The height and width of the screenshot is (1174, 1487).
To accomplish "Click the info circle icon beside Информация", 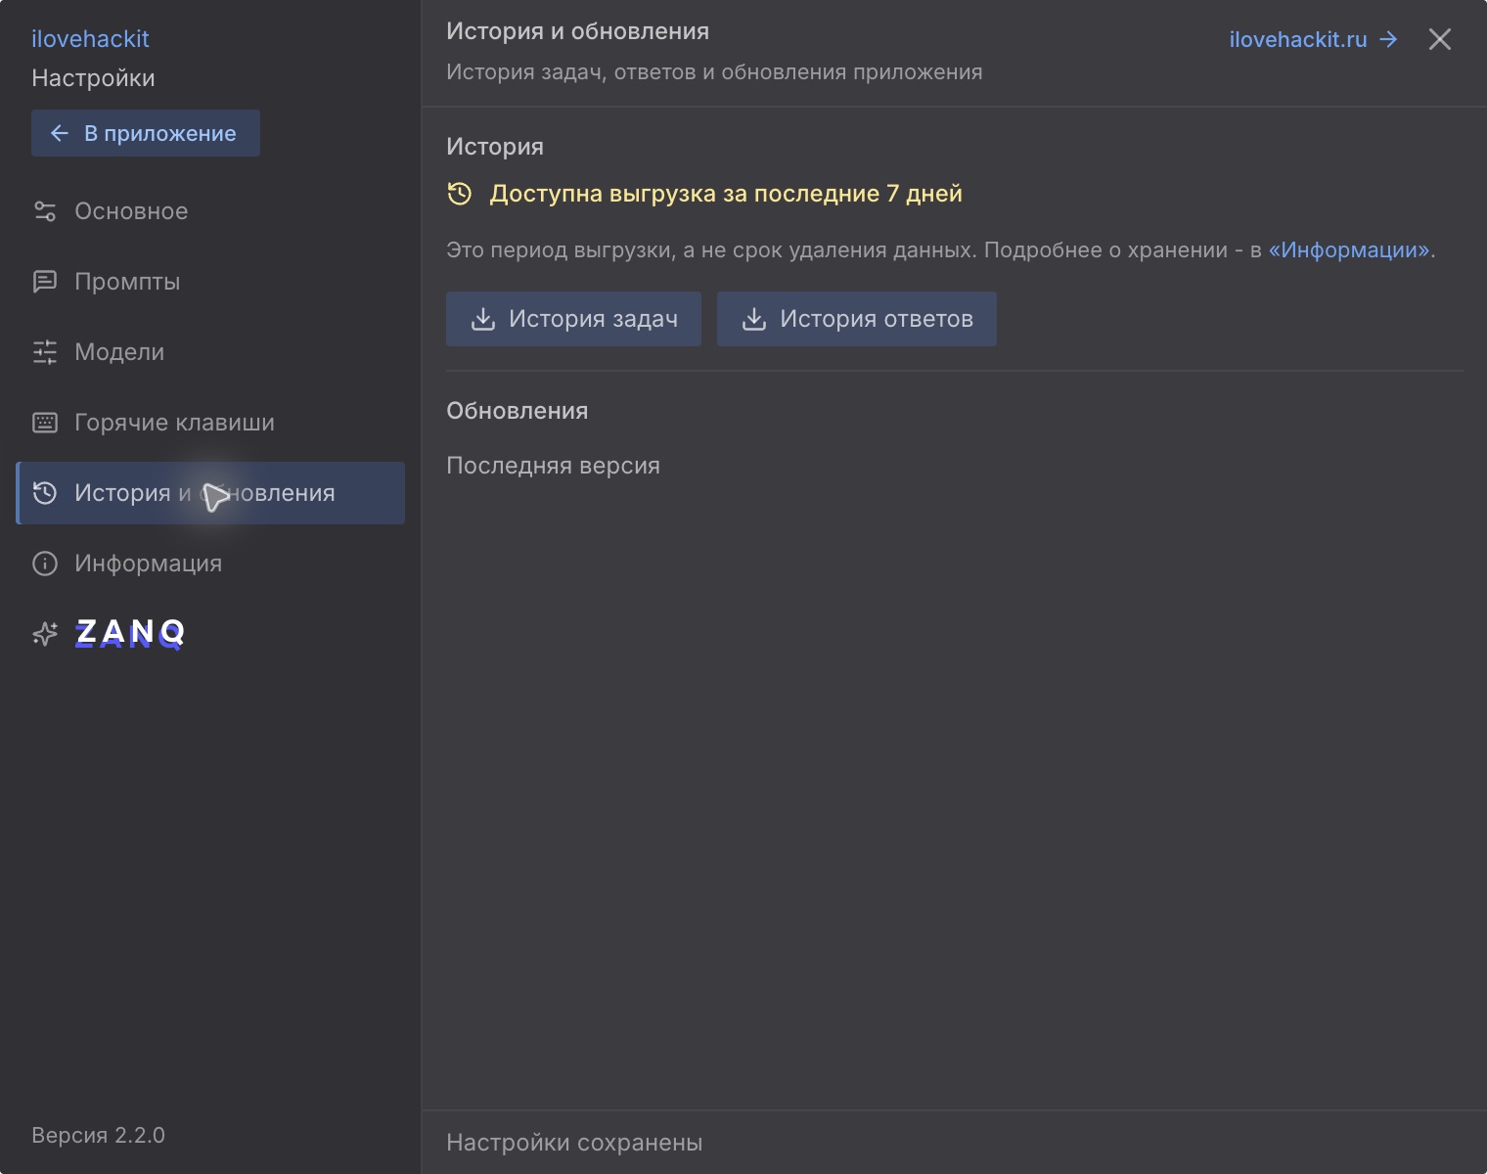I will (x=45, y=564).
